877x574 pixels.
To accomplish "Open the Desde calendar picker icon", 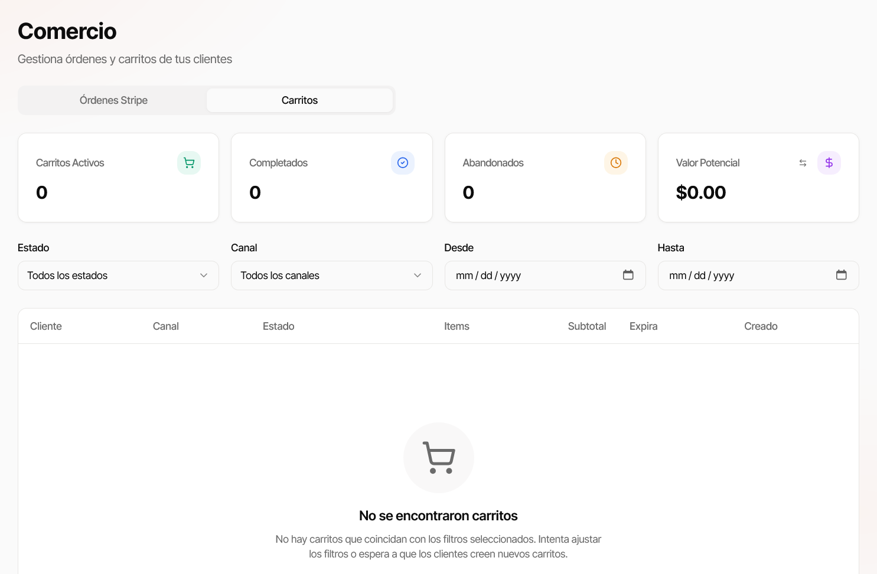I will point(628,275).
